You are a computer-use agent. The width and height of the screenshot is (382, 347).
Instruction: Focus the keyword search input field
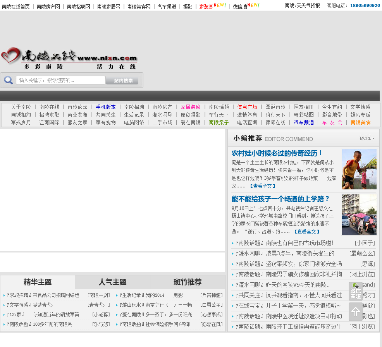click(x=61, y=80)
